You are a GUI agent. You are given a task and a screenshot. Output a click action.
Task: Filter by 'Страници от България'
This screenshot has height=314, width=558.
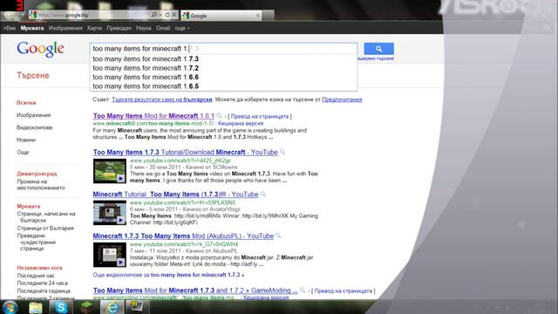(x=45, y=229)
